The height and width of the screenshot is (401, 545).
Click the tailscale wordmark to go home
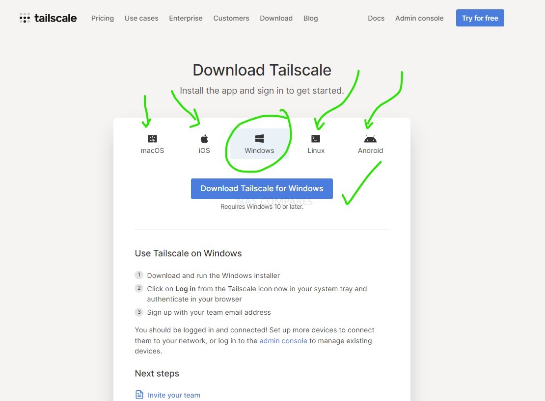(55, 18)
